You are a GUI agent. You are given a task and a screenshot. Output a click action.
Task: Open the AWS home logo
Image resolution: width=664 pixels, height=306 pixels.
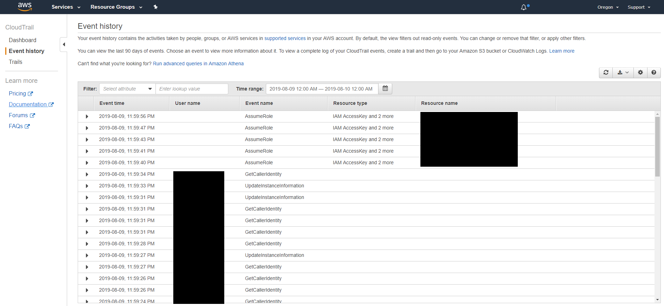(x=25, y=7)
